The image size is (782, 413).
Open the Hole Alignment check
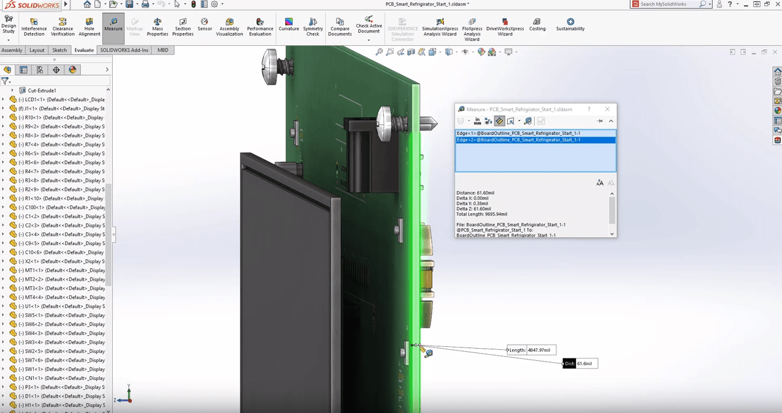89,28
